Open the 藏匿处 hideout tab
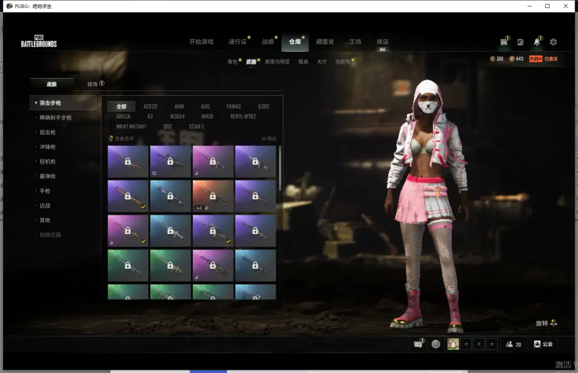The width and height of the screenshot is (578, 373). coord(325,42)
